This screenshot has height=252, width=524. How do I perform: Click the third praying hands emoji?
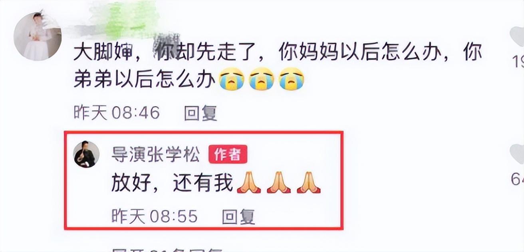(x=309, y=183)
